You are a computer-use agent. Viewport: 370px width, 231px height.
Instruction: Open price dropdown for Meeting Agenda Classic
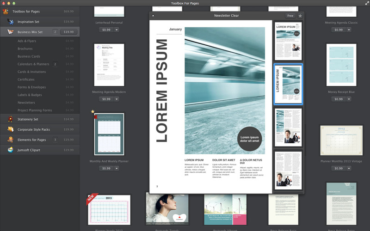[x=349, y=30]
